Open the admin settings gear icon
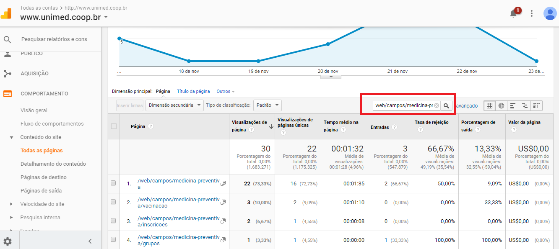Viewport: 559px width, 249px height. (8, 241)
